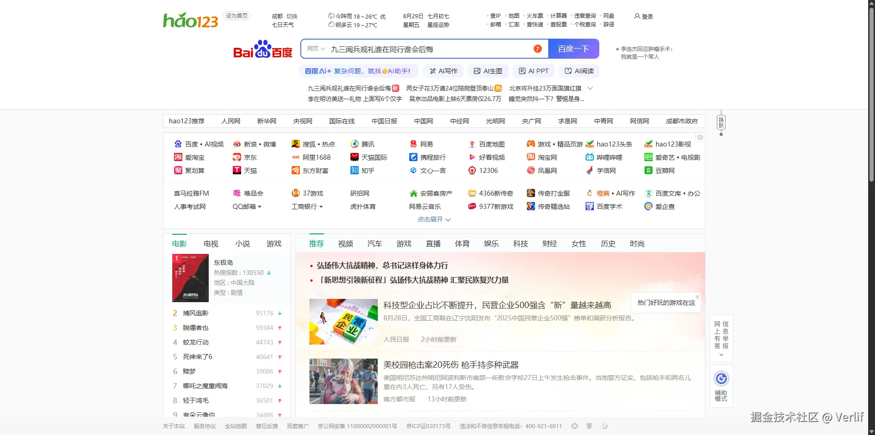This screenshot has width=875, height=435.
Task: Open the QQ邮箱 dropdown arrow
Action: [x=260, y=207]
